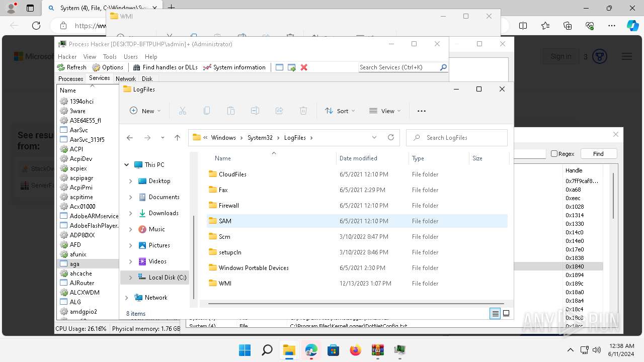Go up one folder level

[x=177, y=138]
